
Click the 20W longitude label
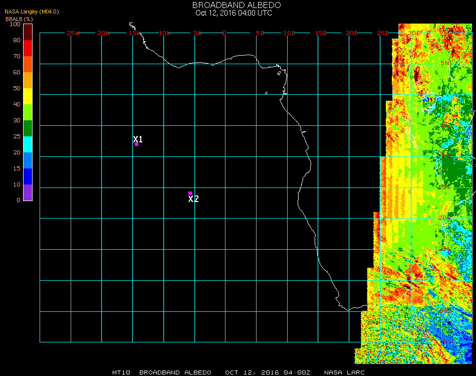[x=104, y=33]
